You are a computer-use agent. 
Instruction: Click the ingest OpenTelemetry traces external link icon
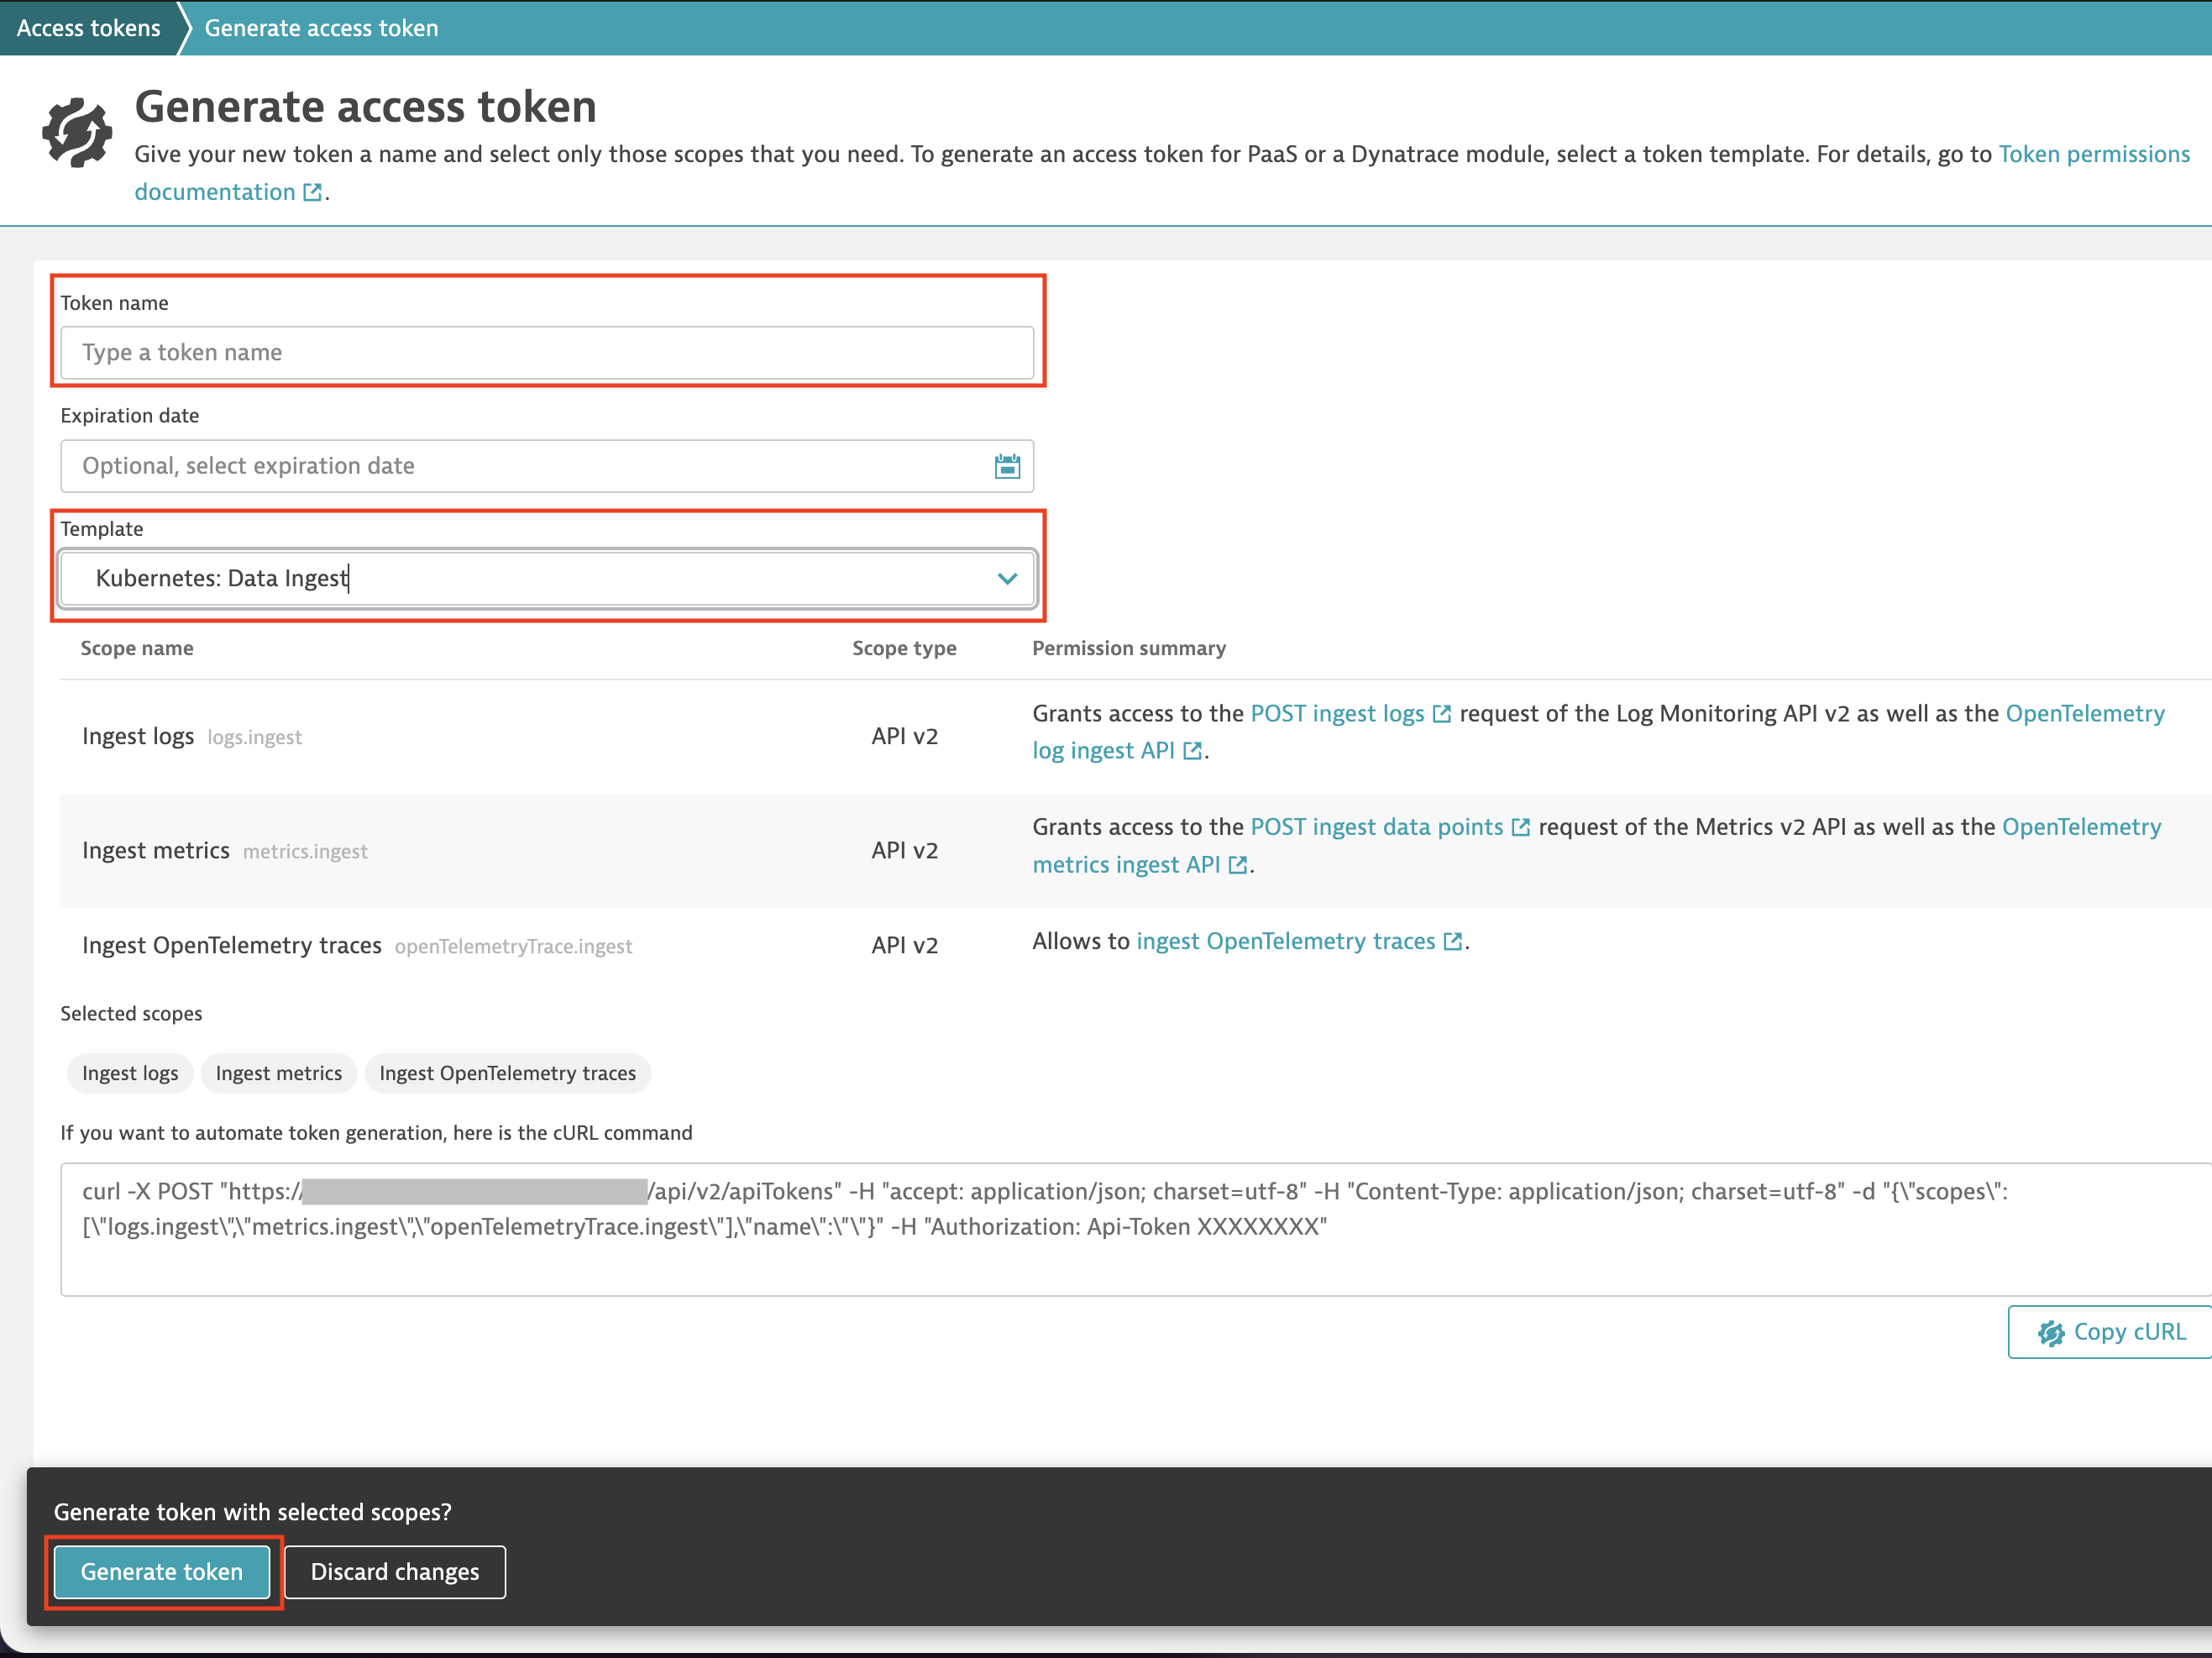[1455, 941]
